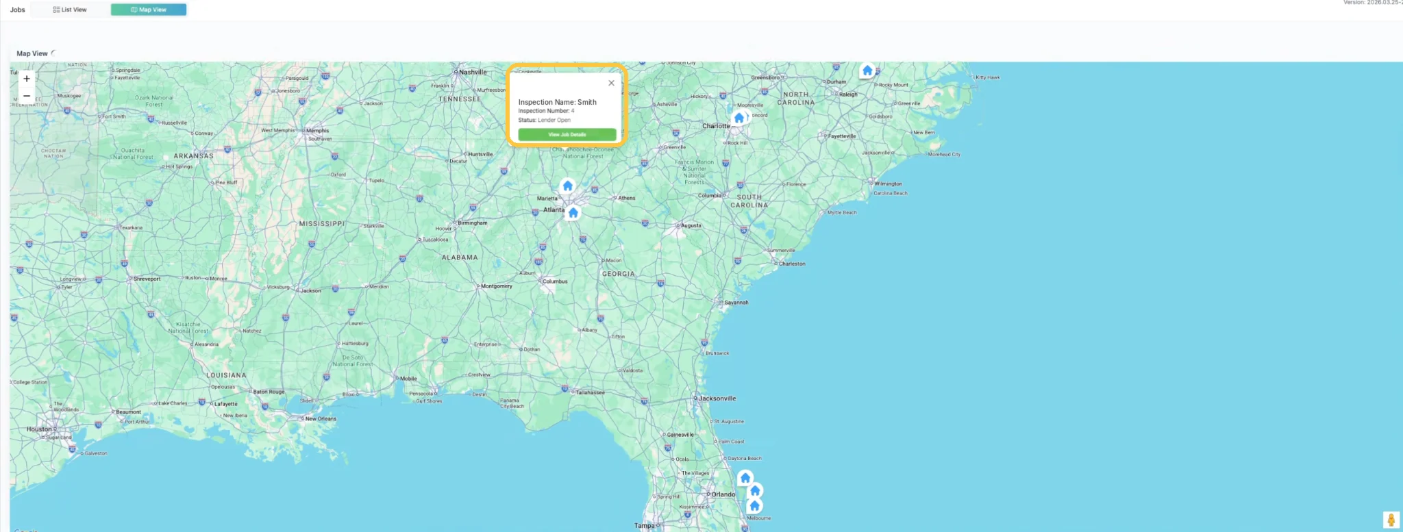Click the Map View panel title

tap(32, 53)
